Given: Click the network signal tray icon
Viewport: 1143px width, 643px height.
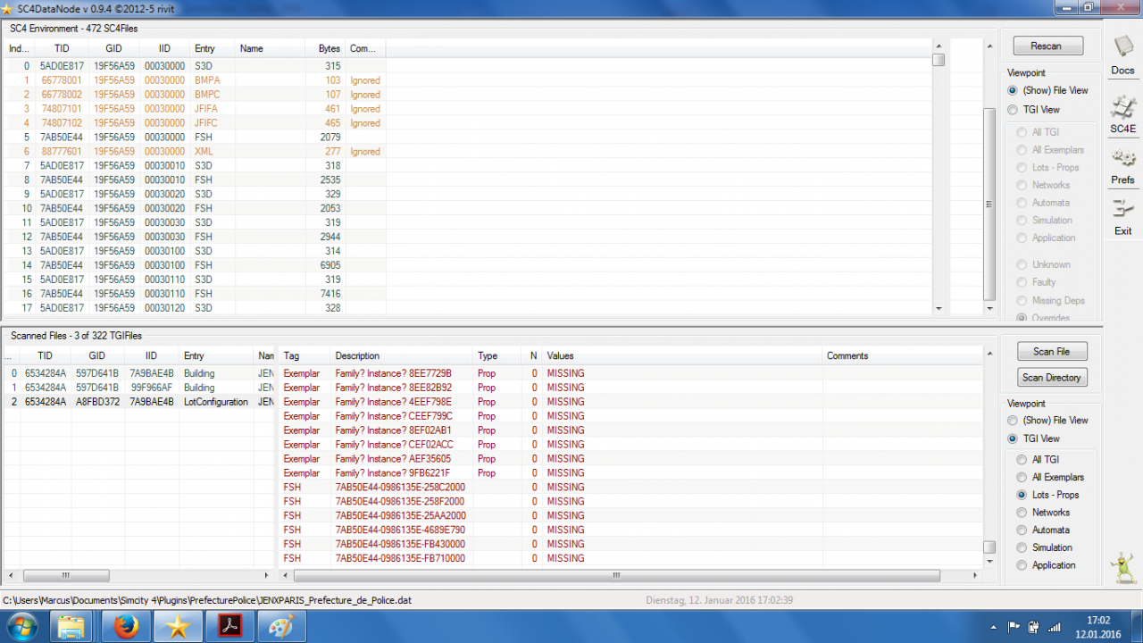Looking at the screenshot, I should coord(1054,627).
